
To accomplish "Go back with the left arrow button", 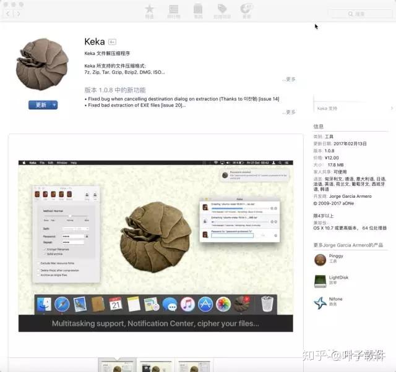I will coord(7,14).
